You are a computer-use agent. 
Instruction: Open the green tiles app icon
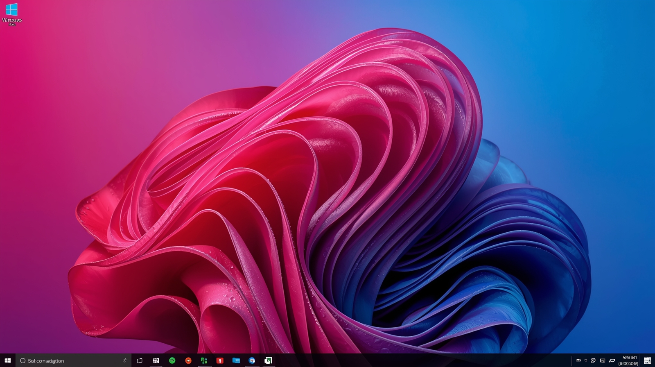pos(204,360)
